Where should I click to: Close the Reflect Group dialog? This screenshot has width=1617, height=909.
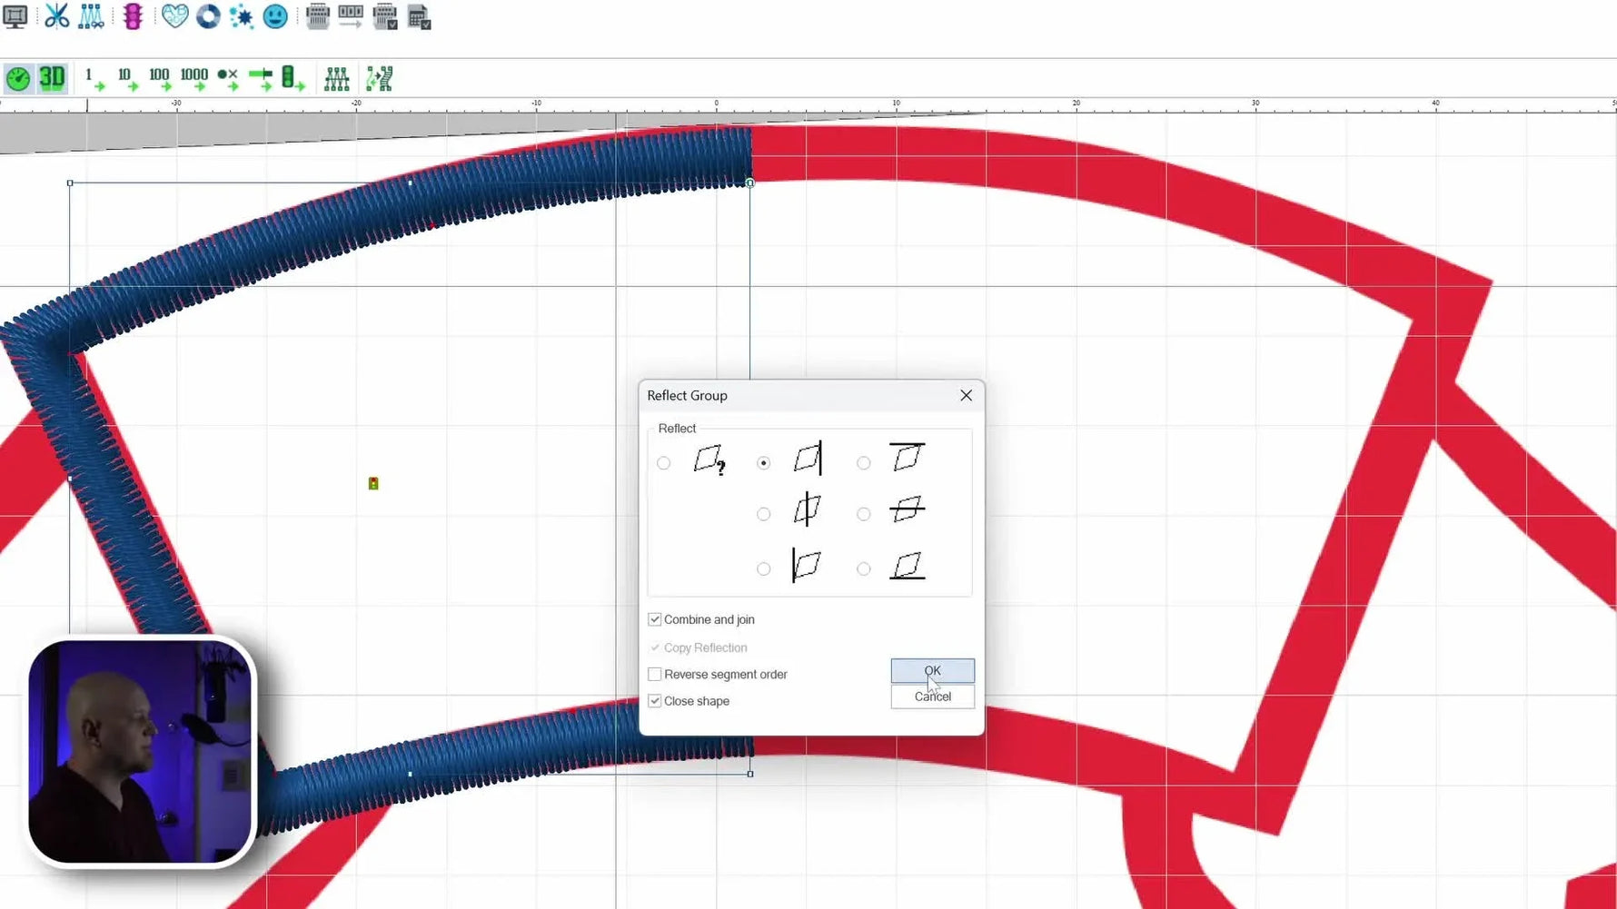click(x=966, y=395)
